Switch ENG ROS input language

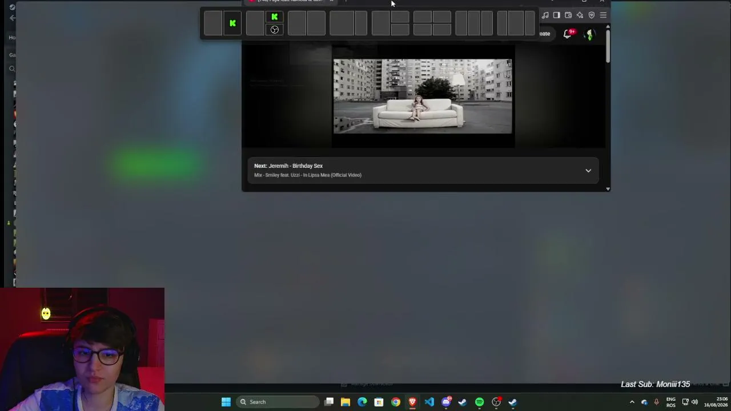coord(671,402)
